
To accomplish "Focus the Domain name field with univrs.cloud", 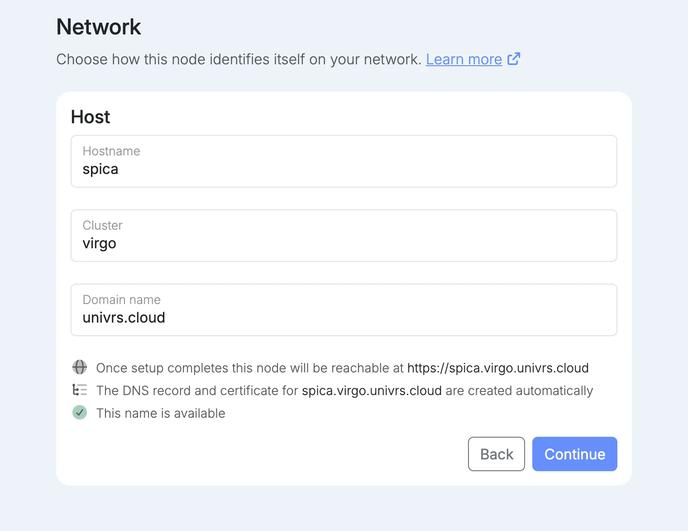I will click(344, 310).
